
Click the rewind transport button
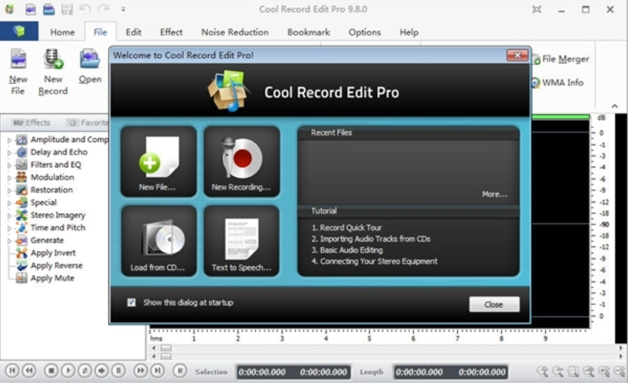click(29, 371)
